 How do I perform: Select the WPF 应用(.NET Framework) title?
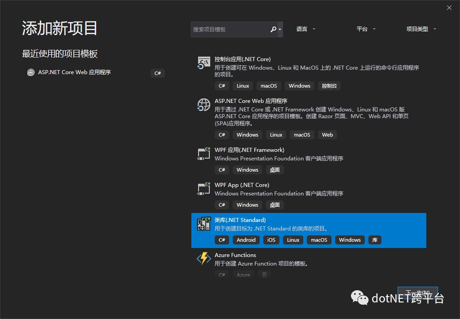[249, 150]
